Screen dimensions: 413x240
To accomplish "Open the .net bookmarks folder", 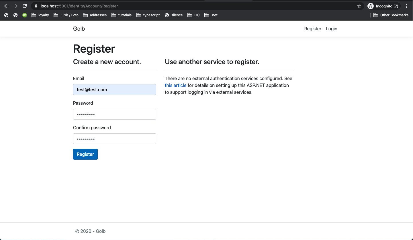I will [211, 15].
